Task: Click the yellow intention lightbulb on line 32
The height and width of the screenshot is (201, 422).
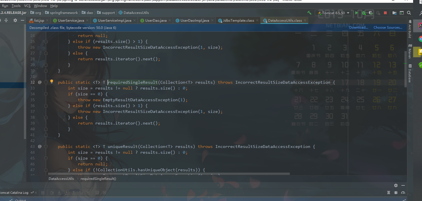Action: [52, 81]
